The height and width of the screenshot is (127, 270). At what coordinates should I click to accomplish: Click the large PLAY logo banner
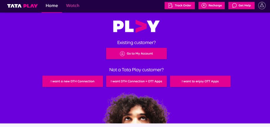coord(136,26)
